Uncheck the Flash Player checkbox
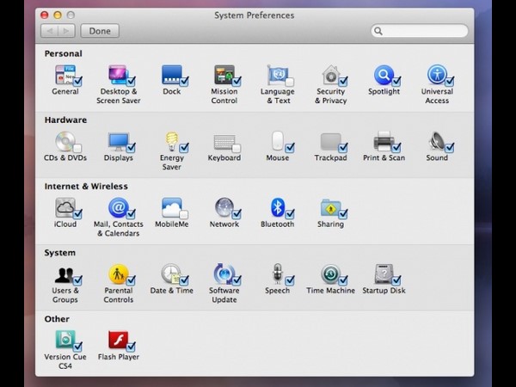 131,347
